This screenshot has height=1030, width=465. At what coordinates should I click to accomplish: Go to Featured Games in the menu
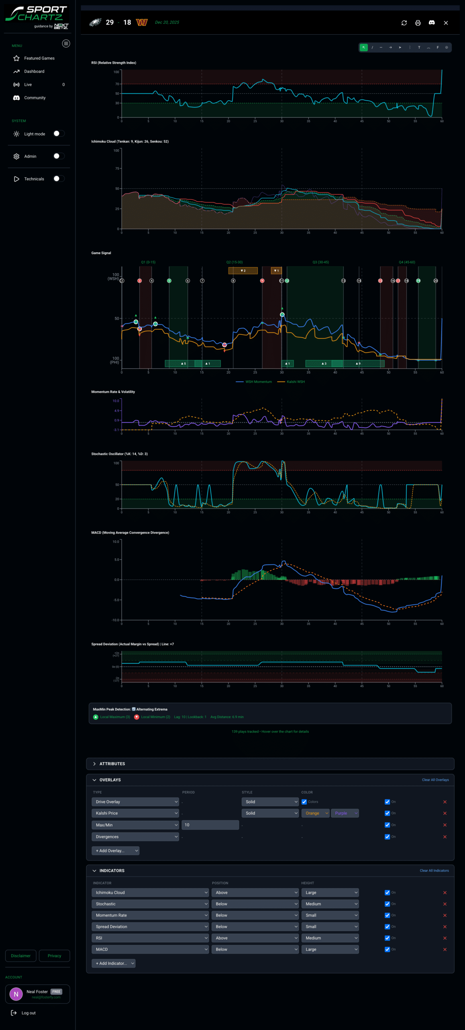point(39,58)
